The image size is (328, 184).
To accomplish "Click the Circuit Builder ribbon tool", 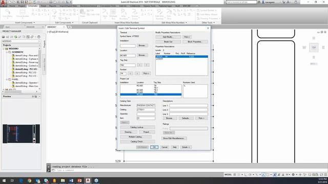I will click(23, 13).
